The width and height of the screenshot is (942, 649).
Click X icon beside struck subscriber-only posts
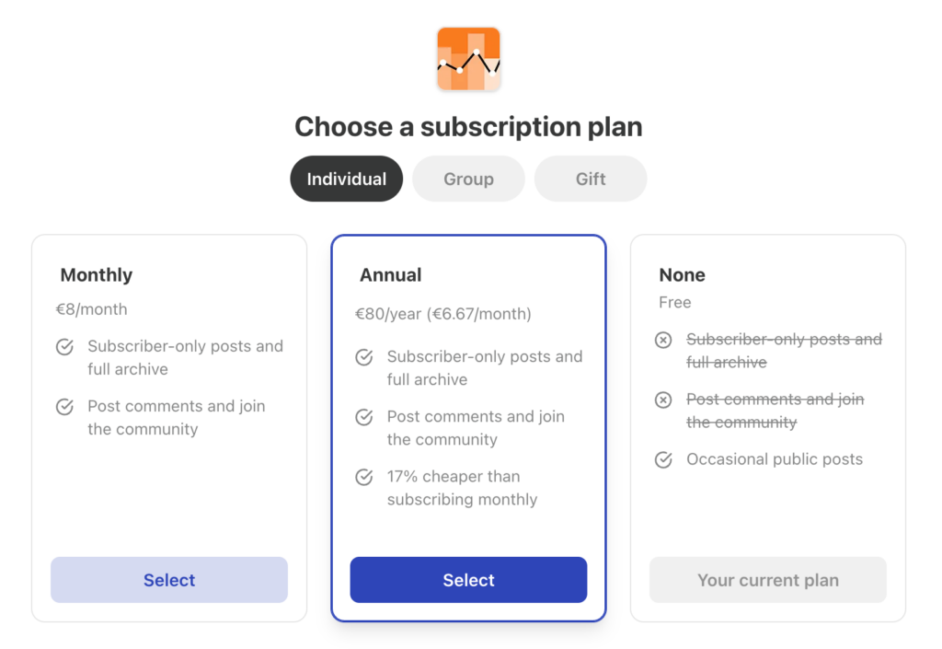pos(663,340)
